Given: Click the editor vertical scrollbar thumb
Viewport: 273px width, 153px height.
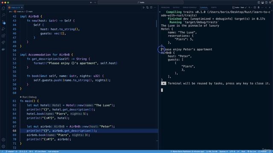Looking at the screenshot, I should pos(157,24).
